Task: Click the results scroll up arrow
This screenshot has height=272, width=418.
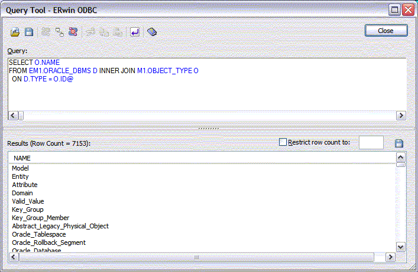Action: pos(400,158)
